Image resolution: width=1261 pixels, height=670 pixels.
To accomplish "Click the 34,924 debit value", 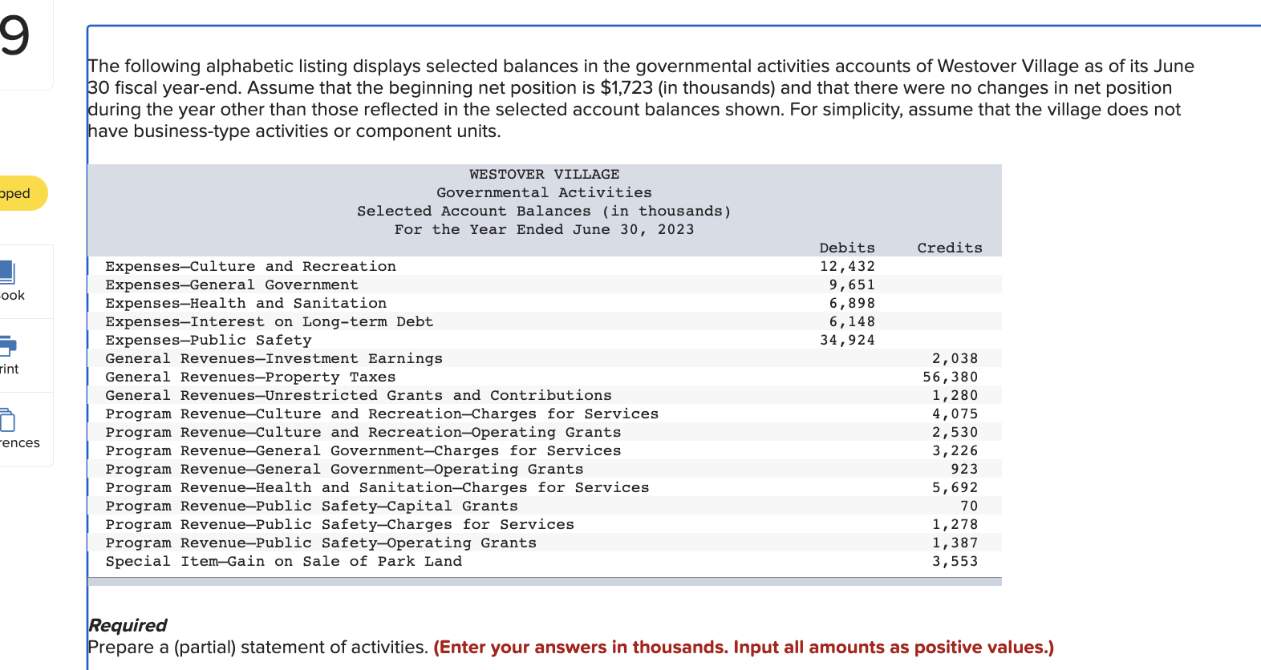I will click(847, 340).
